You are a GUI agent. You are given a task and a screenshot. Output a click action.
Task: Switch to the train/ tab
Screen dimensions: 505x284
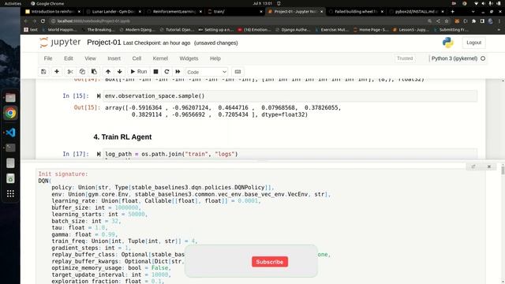point(235,11)
